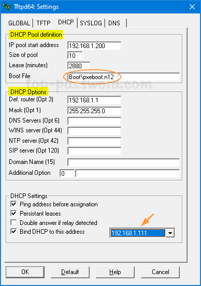This screenshot has width=201, height=286.
Task: Open the bind address dropdown arrow
Action: click(x=170, y=233)
